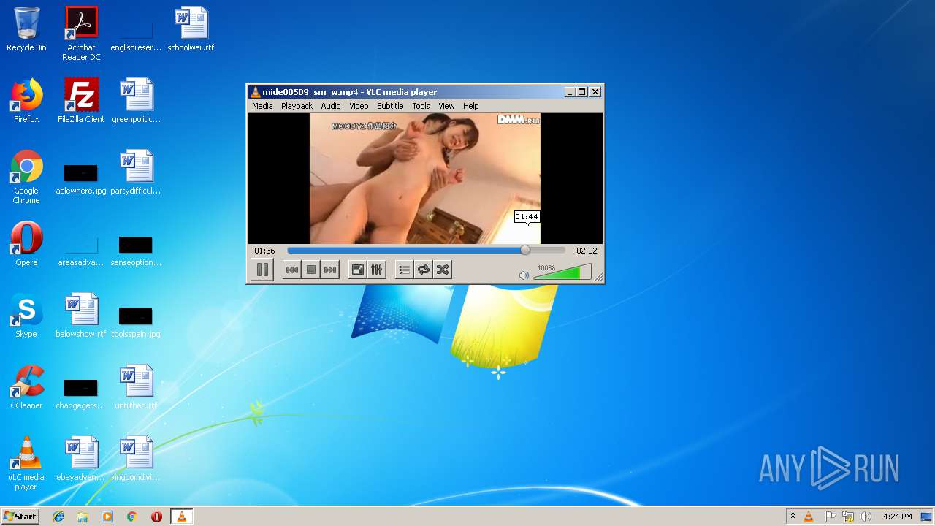Viewport: 935px width, 526px height.
Task: Toggle remaining time display at 02:02
Action: (x=587, y=251)
